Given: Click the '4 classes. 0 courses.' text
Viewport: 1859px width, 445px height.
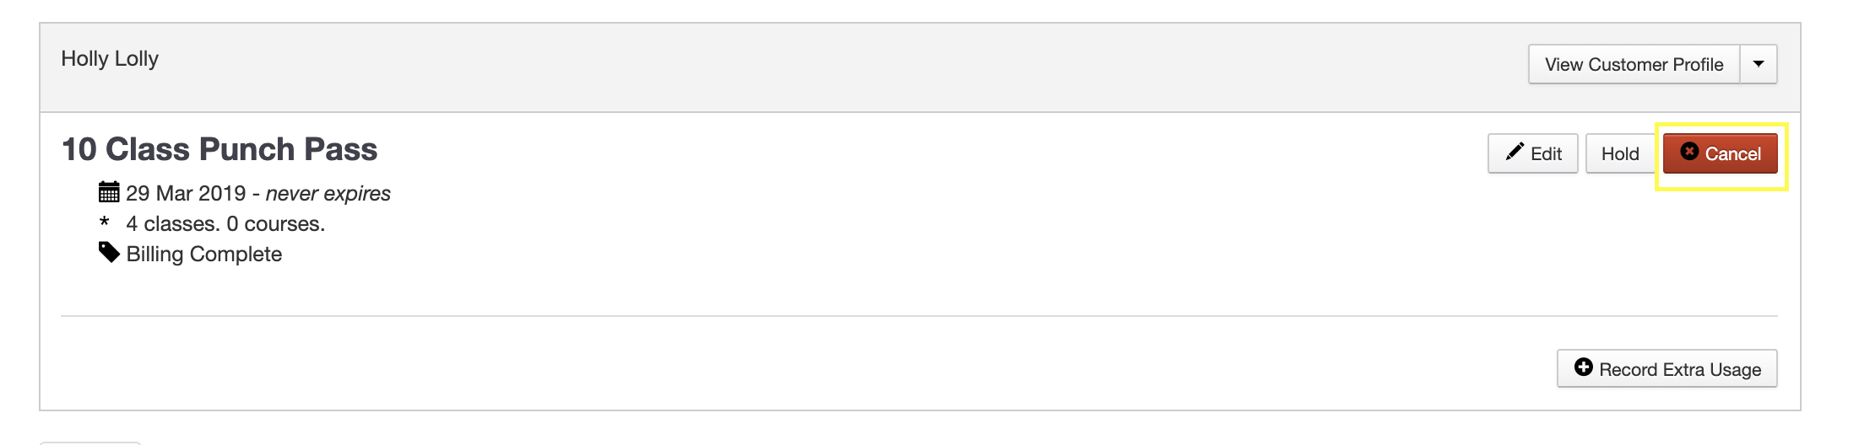Looking at the screenshot, I should click(x=225, y=223).
